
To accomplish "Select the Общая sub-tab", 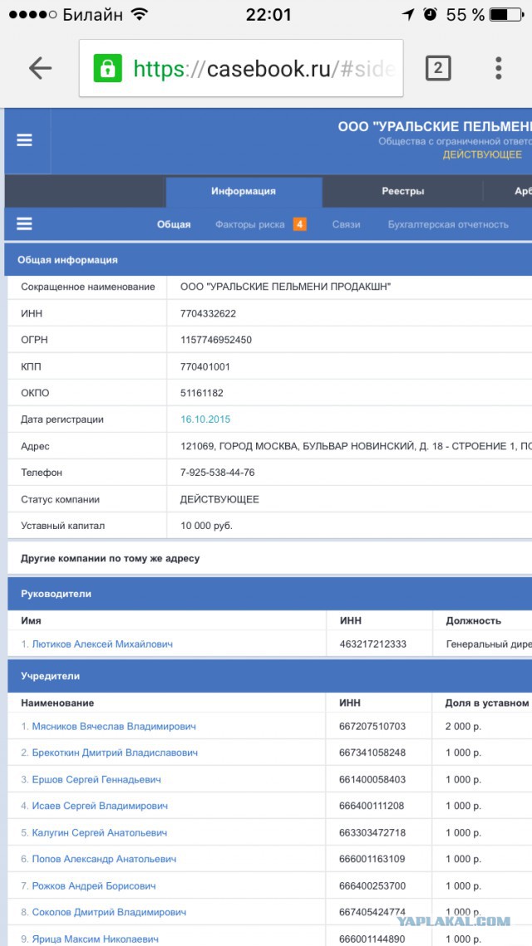I will coord(174,224).
